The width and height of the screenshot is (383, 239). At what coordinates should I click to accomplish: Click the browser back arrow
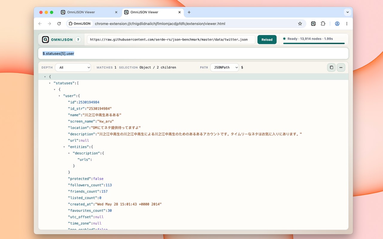40,24
